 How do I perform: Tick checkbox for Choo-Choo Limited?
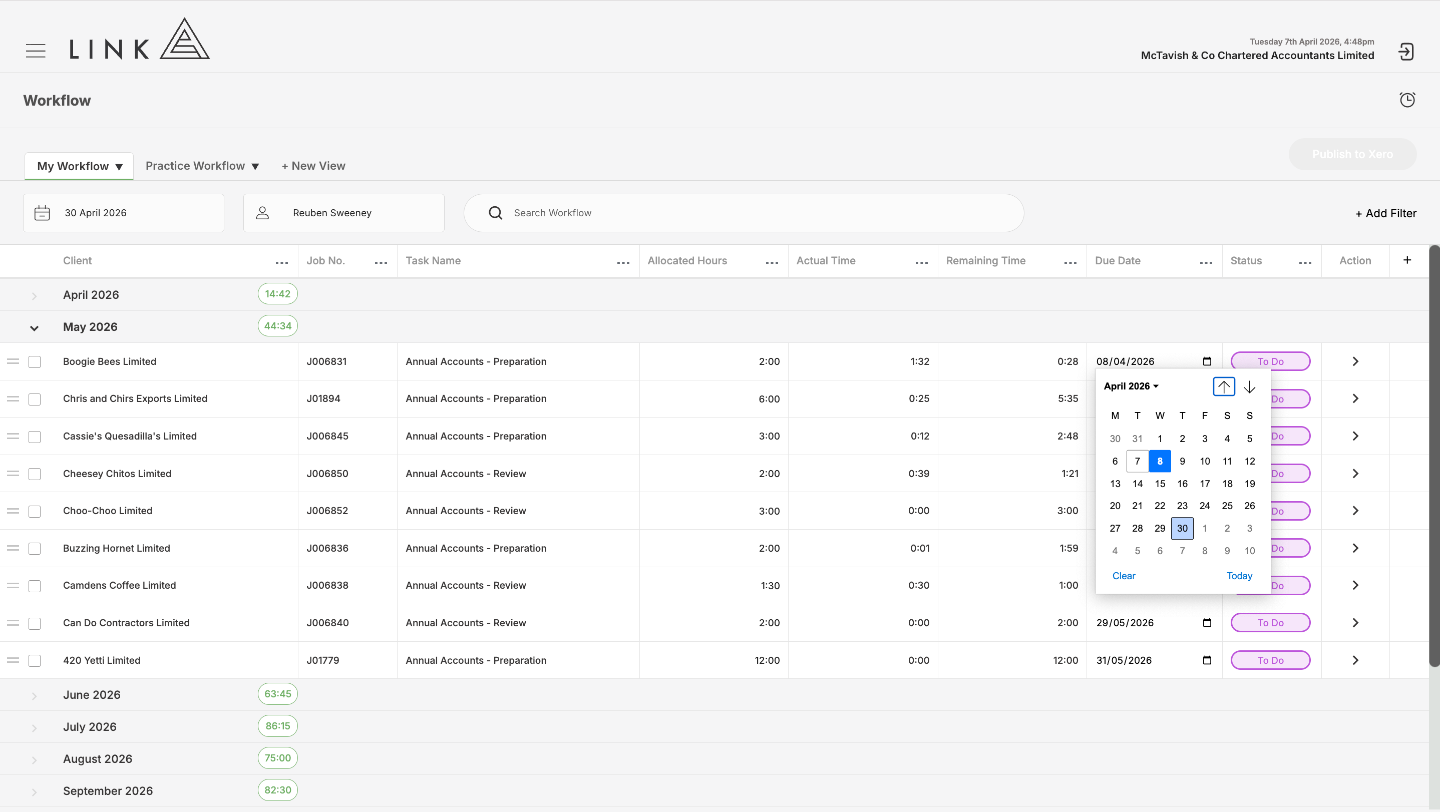click(x=35, y=511)
